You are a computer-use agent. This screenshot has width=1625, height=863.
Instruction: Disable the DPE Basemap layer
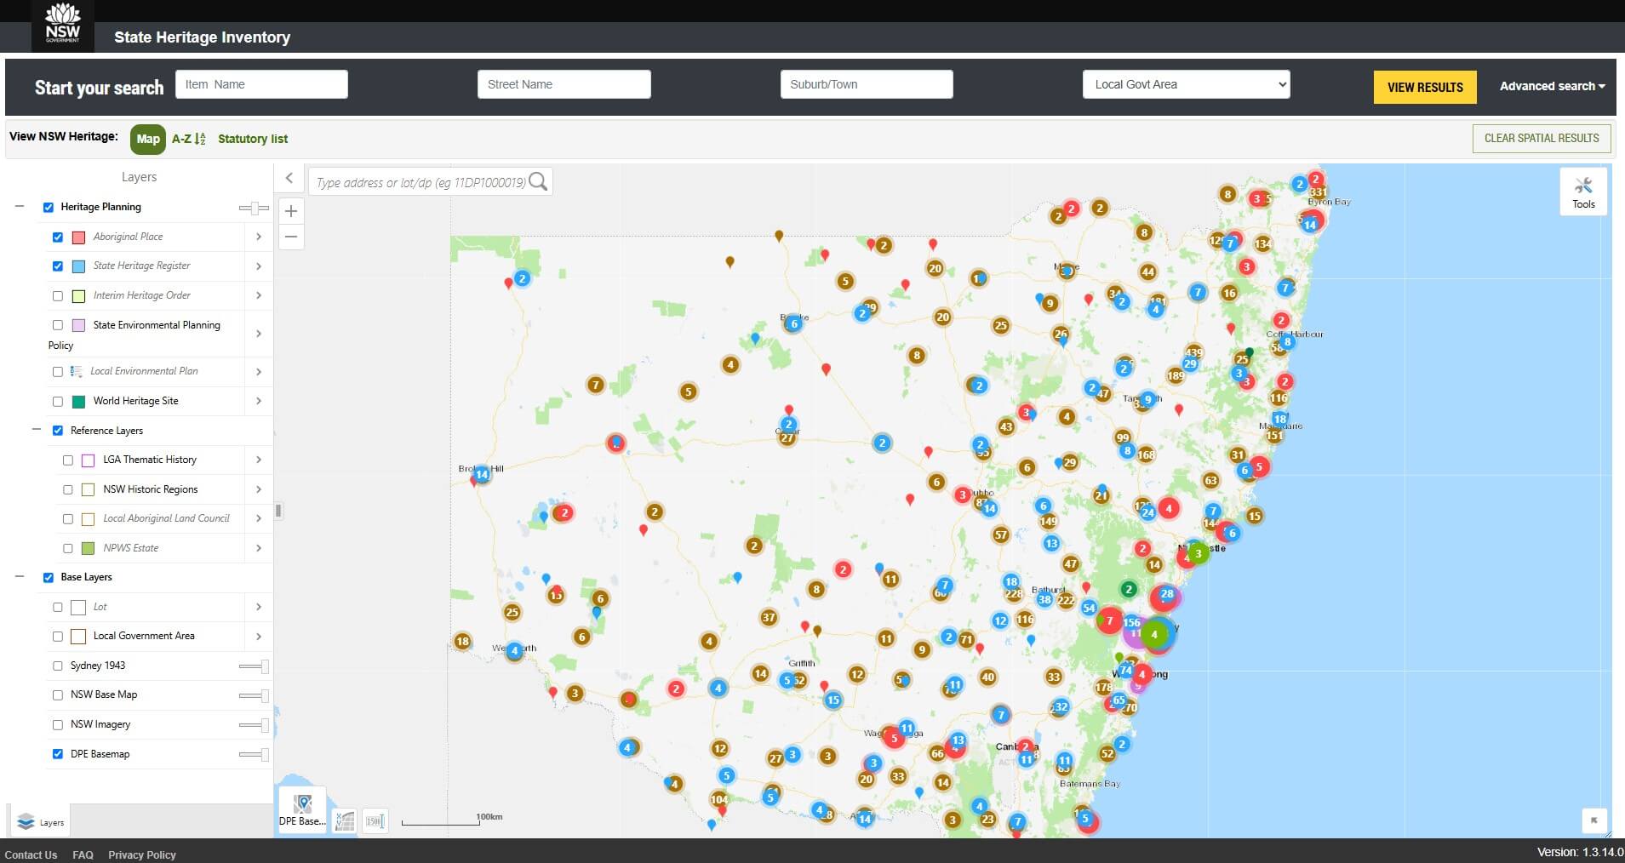pos(58,754)
